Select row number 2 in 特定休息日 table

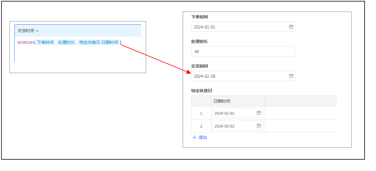[x=201, y=126]
